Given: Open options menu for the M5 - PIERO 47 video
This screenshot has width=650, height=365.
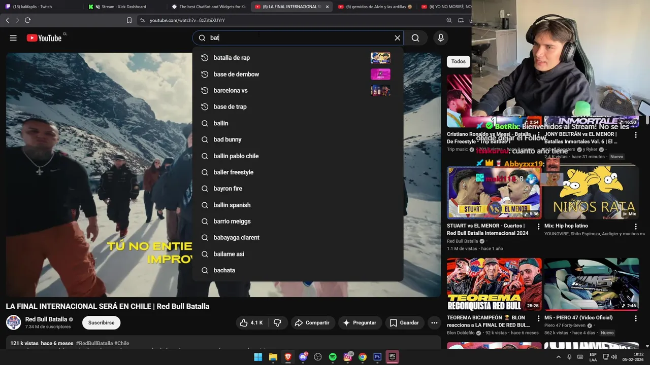Looking at the screenshot, I should 635,318.
